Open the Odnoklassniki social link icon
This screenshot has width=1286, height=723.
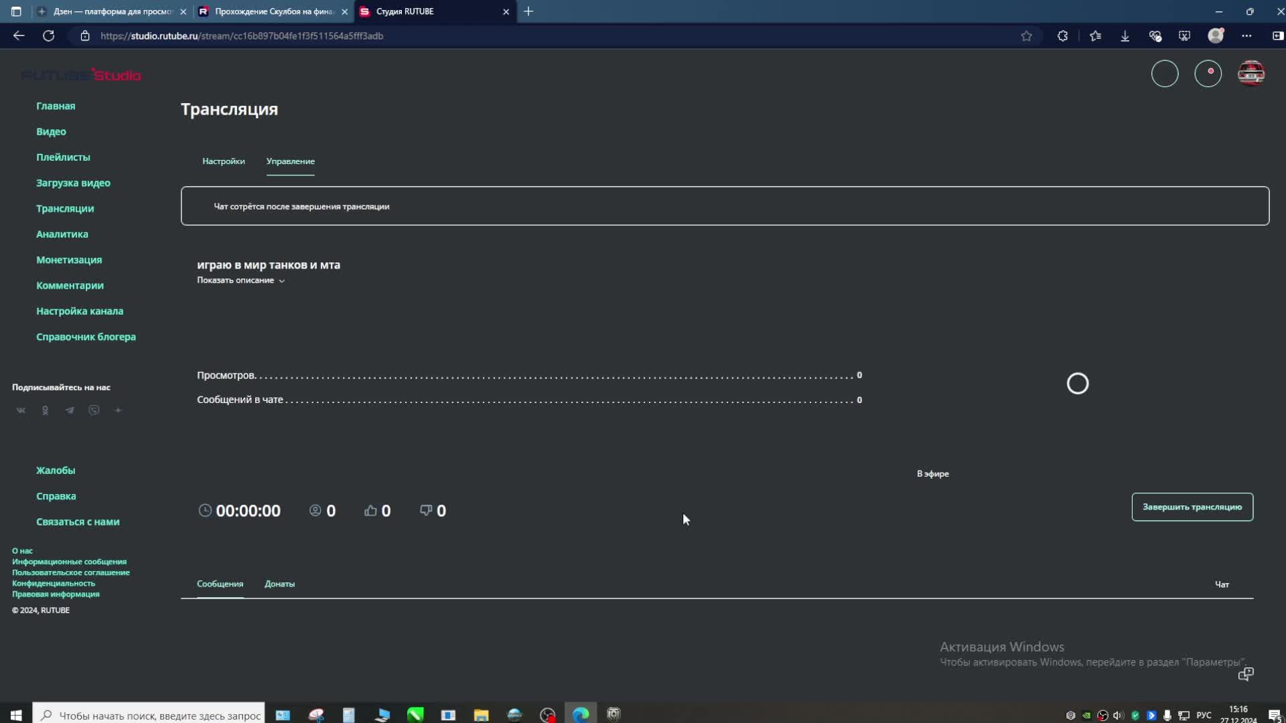(x=45, y=410)
